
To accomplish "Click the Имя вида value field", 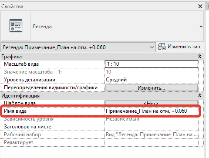I will click(x=152, y=111).
